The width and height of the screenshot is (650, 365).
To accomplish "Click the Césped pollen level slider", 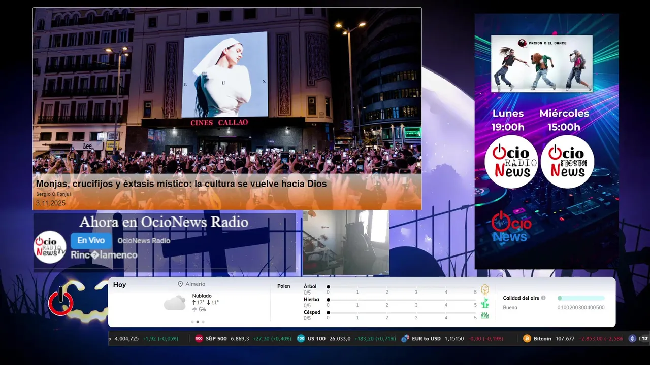I will 402,313.
